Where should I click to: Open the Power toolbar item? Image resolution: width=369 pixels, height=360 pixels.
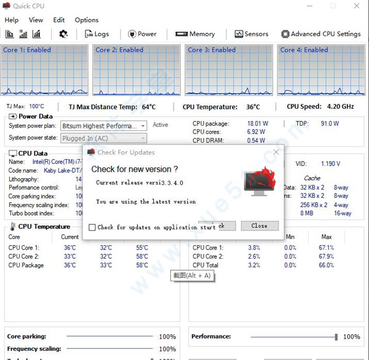coord(142,34)
